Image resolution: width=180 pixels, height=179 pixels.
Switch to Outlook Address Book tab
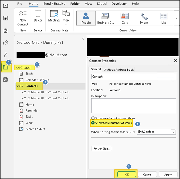tap(119, 70)
